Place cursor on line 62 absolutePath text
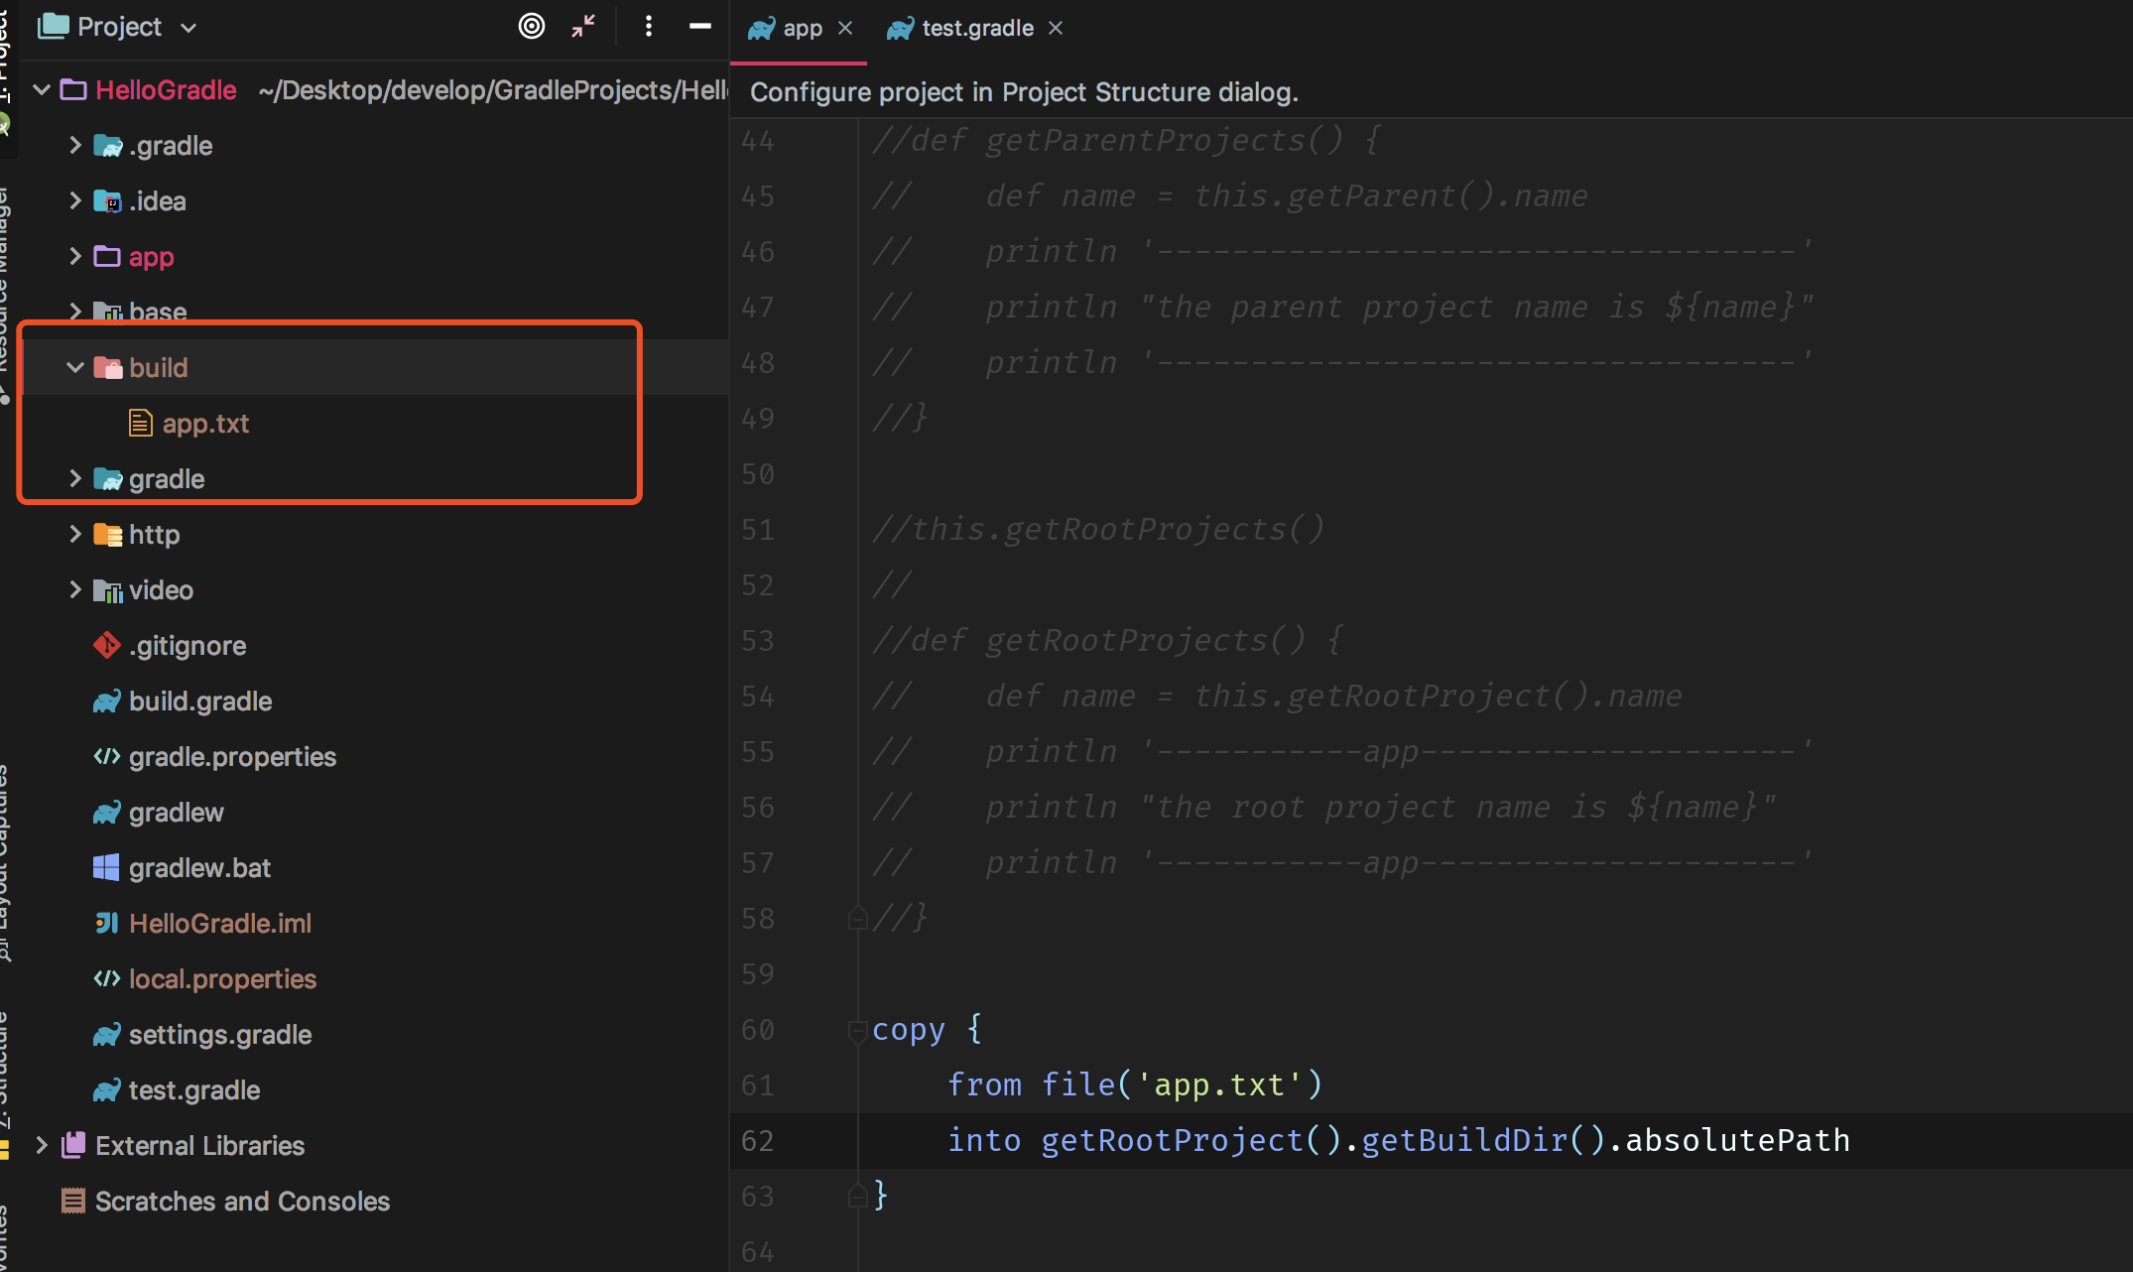The image size is (2133, 1272). (x=1736, y=1141)
